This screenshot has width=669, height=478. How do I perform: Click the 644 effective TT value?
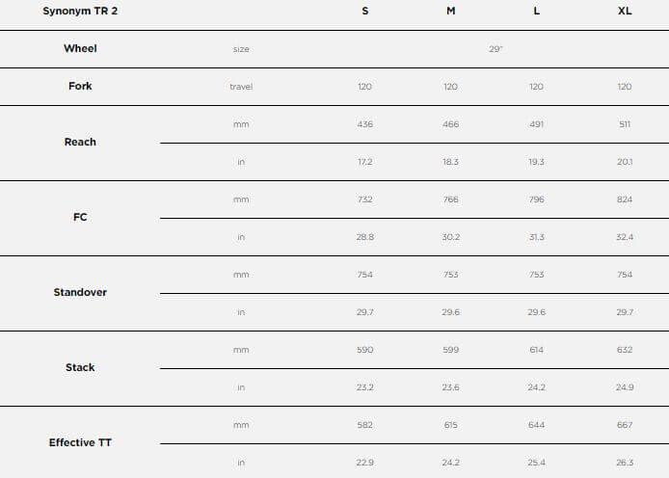(x=537, y=425)
